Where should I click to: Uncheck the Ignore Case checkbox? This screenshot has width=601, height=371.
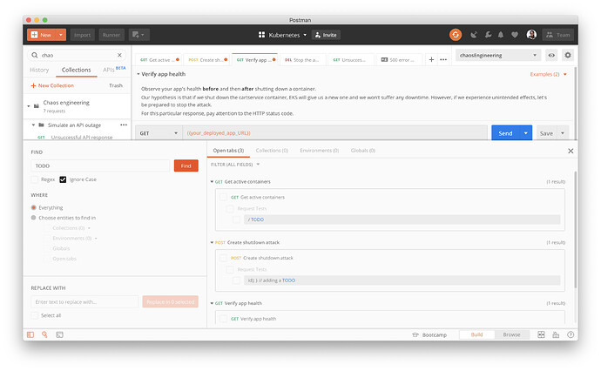[x=63, y=179]
